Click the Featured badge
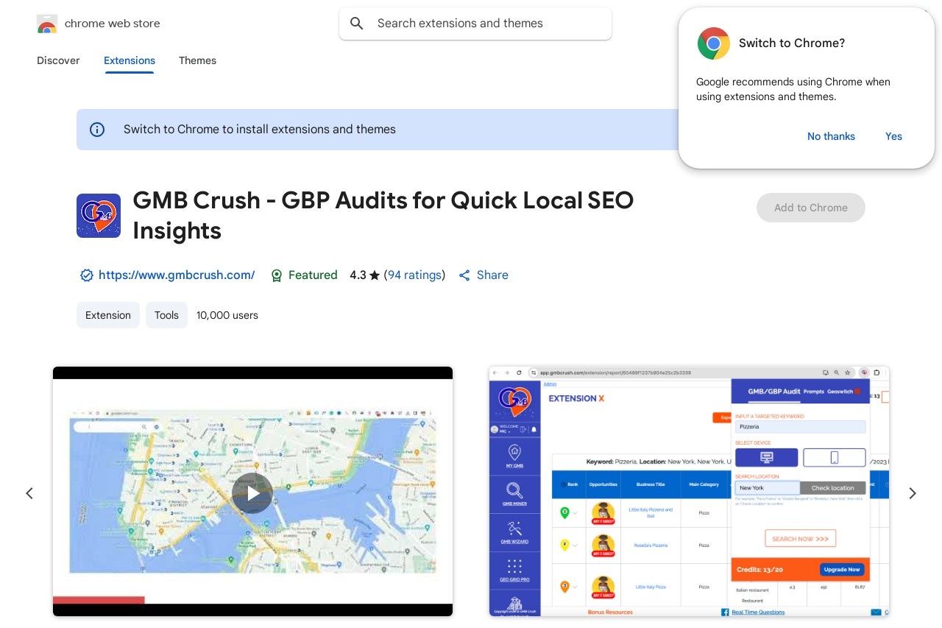This screenshot has width=942, height=628. coord(304,275)
